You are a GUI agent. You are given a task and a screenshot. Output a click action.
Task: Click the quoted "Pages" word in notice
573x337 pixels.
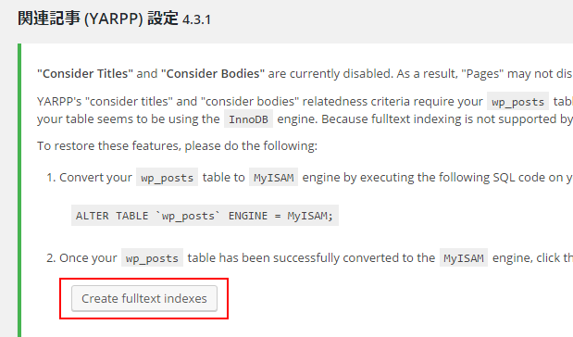click(x=482, y=73)
